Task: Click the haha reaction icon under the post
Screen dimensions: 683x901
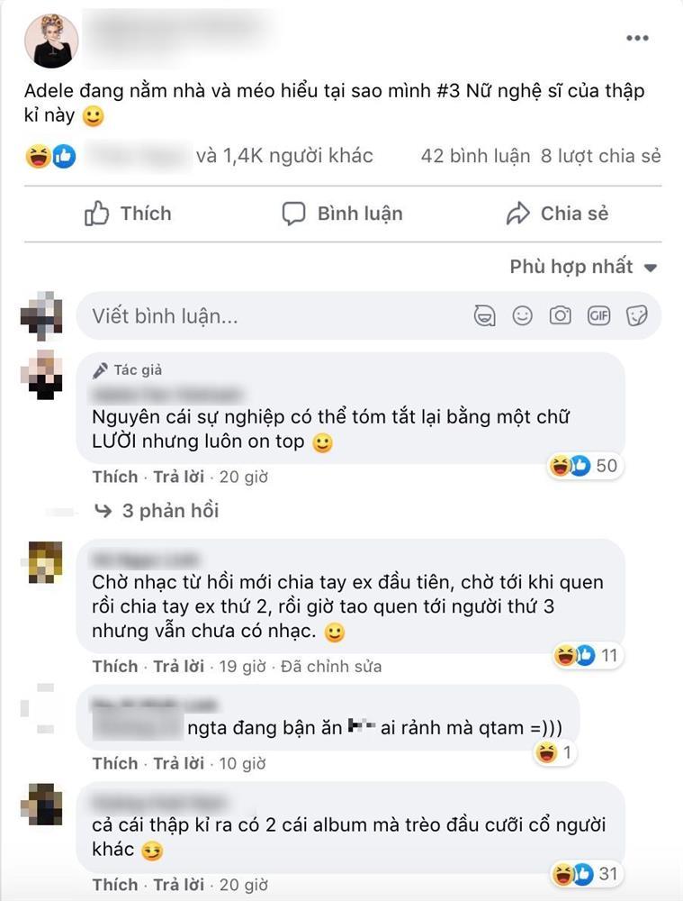Action: click(38, 156)
